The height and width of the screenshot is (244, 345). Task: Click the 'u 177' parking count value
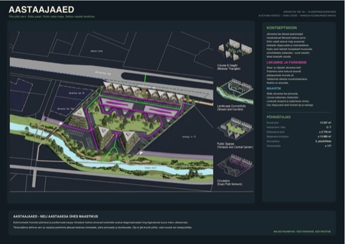(x=328, y=146)
